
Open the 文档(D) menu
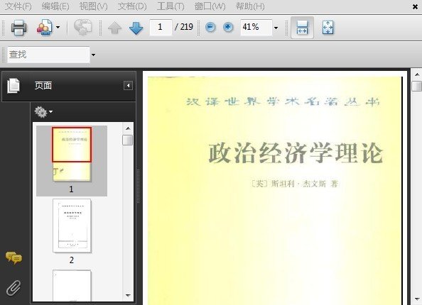point(132,6)
